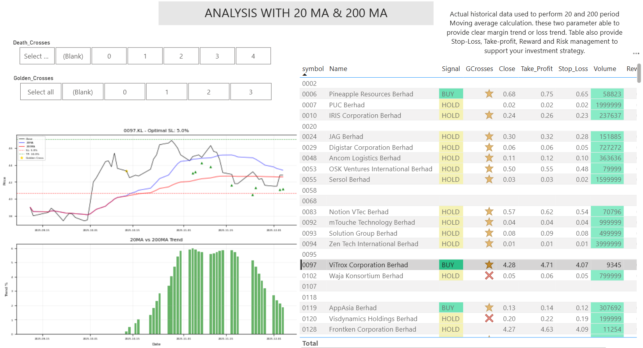643x348 pixels.
Task: Click the gold star in Ancom Logistics row
Action: [489, 158]
